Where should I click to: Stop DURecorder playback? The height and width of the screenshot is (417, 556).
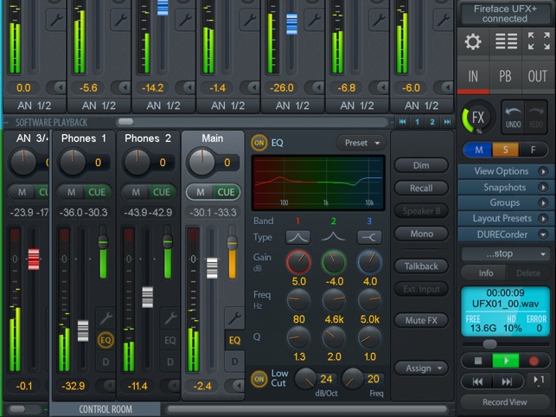pyautogui.click(x=477, y=361)
